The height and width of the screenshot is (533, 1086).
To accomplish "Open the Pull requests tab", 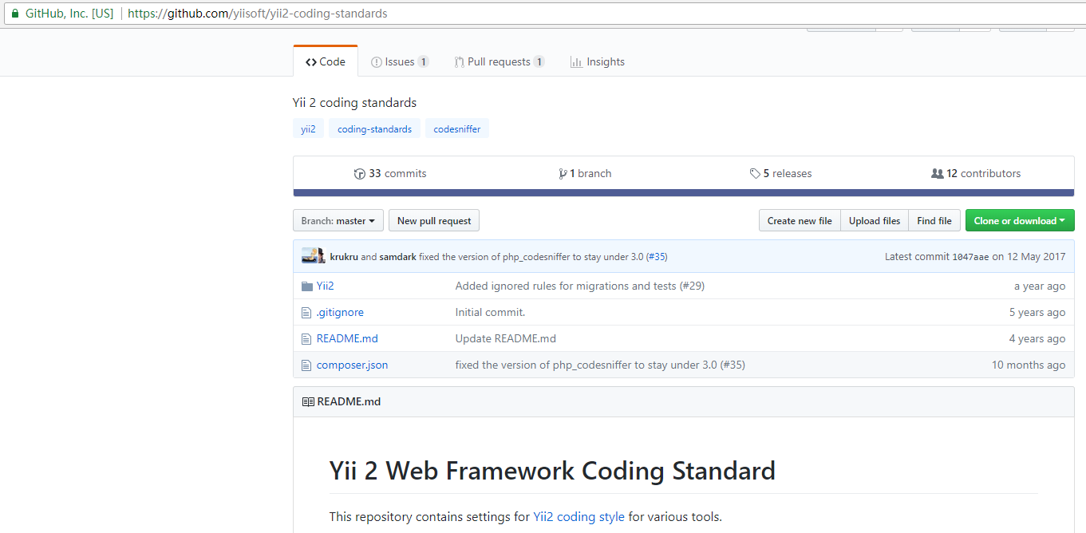I will point(499,62).
